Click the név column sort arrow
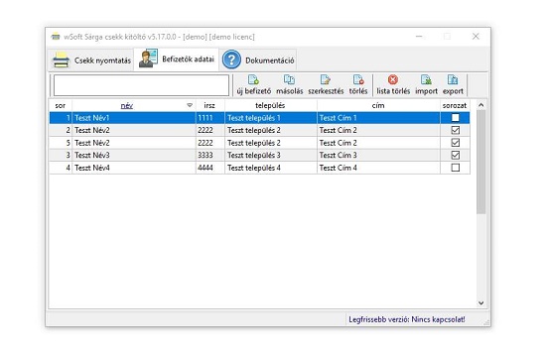The image size is (546, 360). tap(190, 105)
